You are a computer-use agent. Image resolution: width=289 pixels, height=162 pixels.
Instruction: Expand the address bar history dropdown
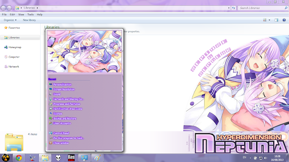229,8
